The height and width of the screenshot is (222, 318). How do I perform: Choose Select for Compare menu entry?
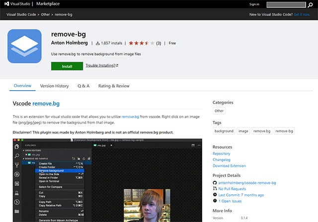pyautogui.click(x=60, y=187)
